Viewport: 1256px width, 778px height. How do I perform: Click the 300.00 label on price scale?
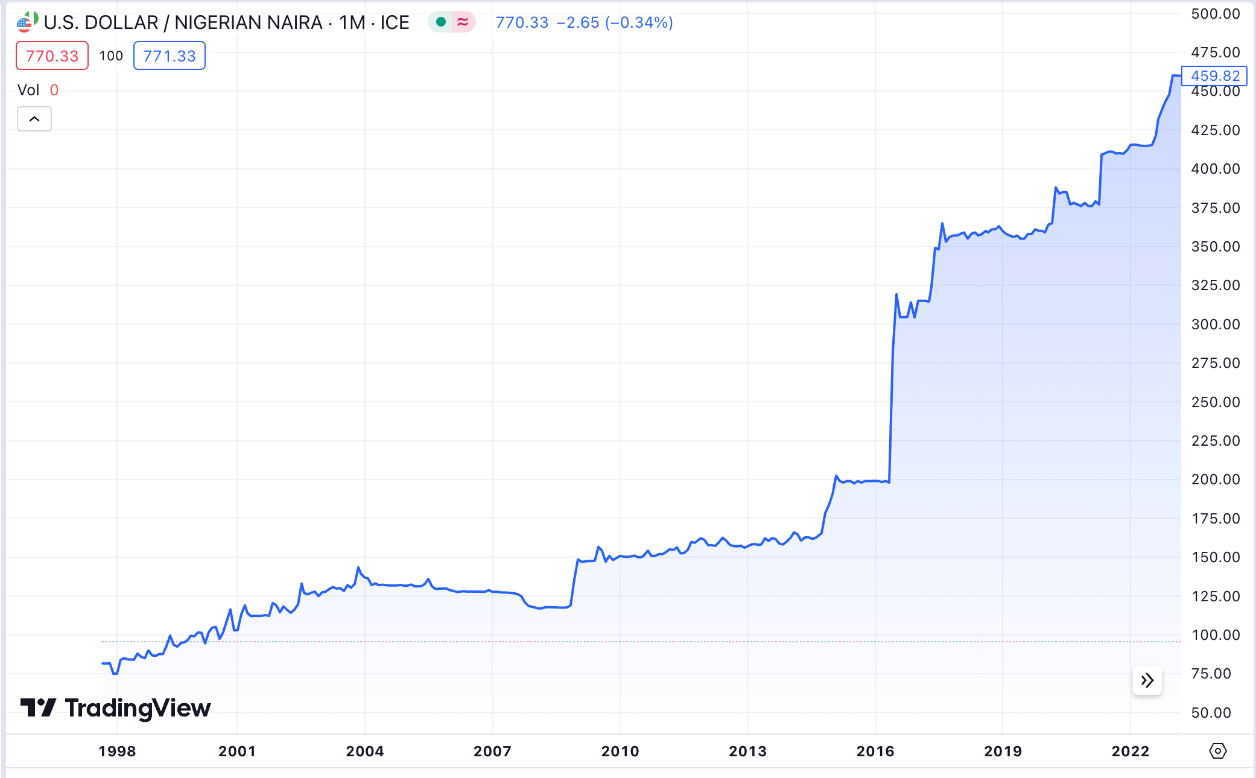[1216, 324]
